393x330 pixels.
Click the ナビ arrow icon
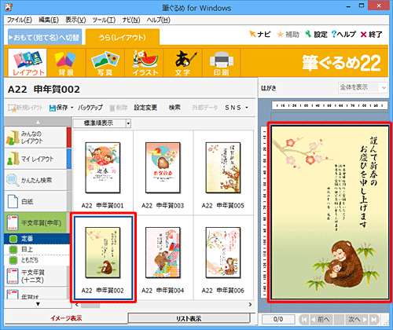click(260, 34)
